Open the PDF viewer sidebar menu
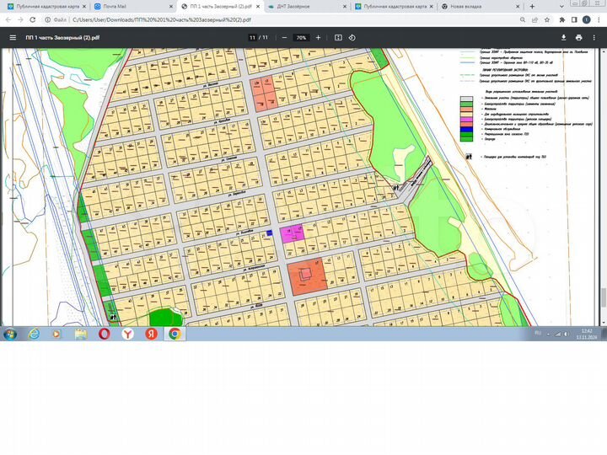The width and height of the screenshot is (607, 455). [13, 38]
